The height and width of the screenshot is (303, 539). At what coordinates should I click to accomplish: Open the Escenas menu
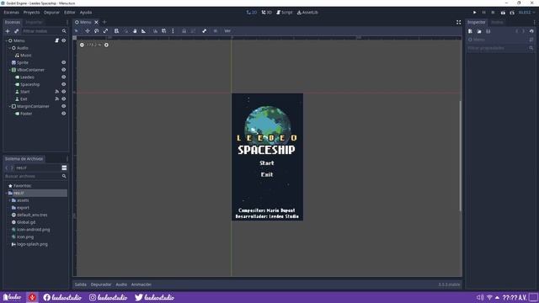click(x=11, y=13)
